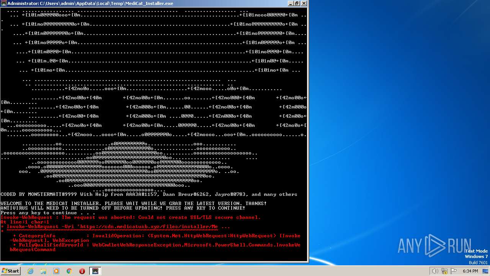Select the MediCat installer console taskbar button
The height and width of the screenshot is (276, 490).
[95, 271]
